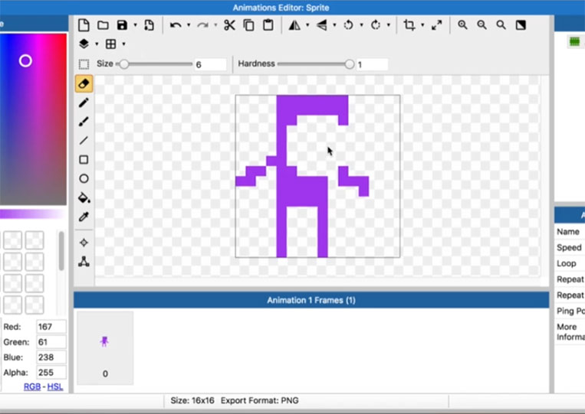Image resolution: width=585 pixels, height=414 pixels.
Task: Click the import image file icon
Action: [150, 25]
